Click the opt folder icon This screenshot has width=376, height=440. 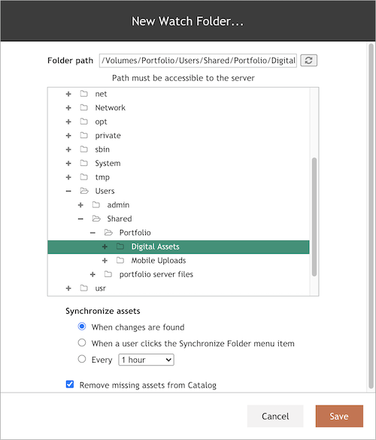pos(83,121)
